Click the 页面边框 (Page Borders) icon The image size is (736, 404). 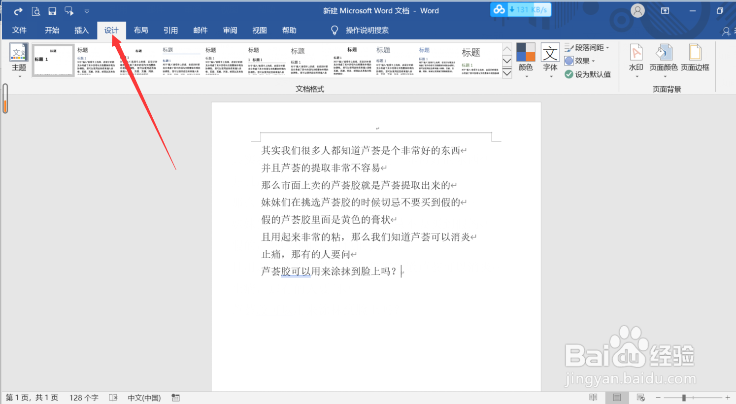pyautogui.click(x=695, y=59)
